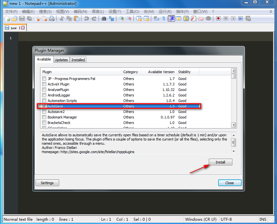
Task: Tick the Autosave2 checkbox
Action: [x=44, y=112]
